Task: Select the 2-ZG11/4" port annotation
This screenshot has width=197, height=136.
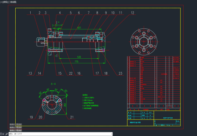Action: click(57, 25)
